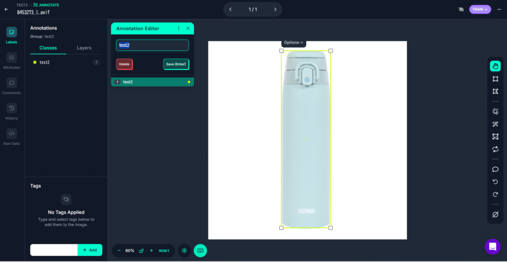Open the Labels sidebar panel
This screenshot has height=262, width=507.
[x=12, y=36]
